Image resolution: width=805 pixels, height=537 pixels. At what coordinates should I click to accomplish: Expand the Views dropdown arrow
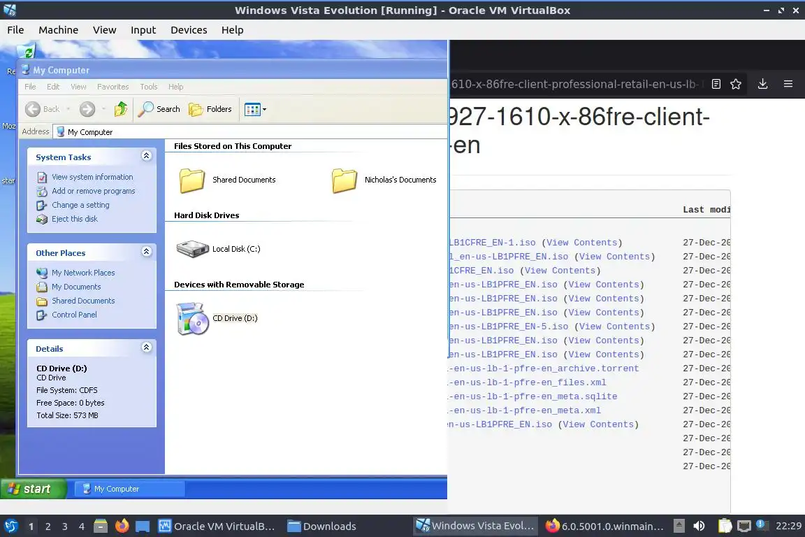[264, 109]
